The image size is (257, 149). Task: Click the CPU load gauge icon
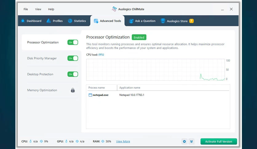tap(41, 141)
